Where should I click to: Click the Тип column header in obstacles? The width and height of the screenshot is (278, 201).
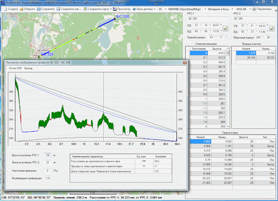tap(265, 137)
